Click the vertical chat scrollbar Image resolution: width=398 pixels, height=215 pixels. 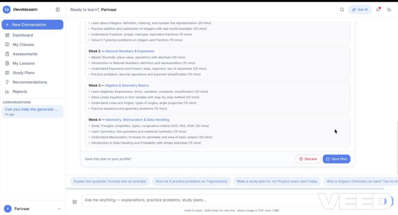tap(397, 147)
